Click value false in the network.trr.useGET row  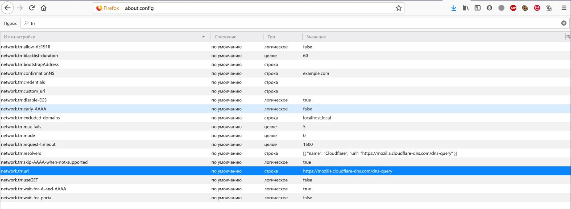[307, 180]
